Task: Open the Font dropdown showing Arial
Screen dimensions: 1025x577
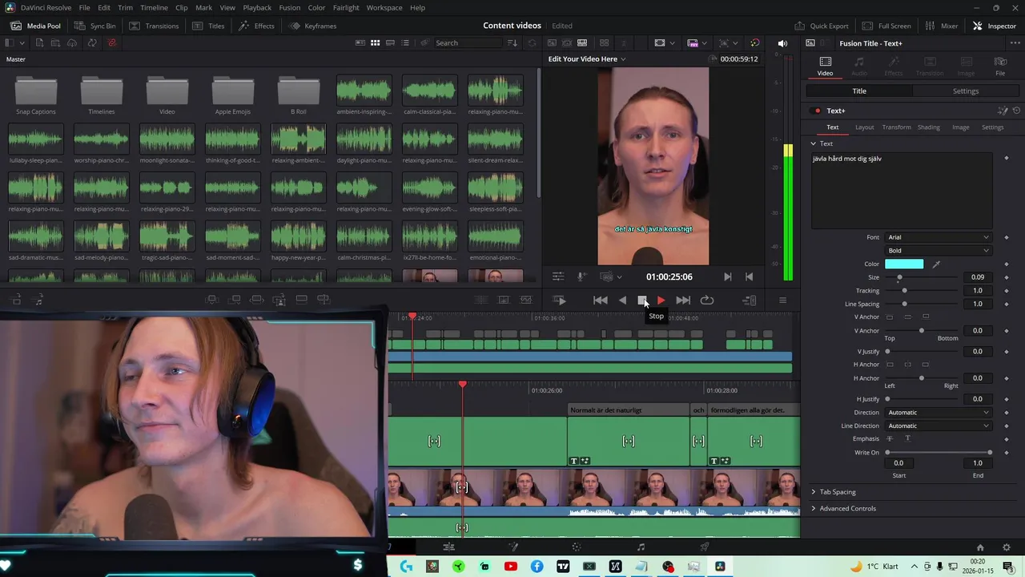Action: point(938,237)
